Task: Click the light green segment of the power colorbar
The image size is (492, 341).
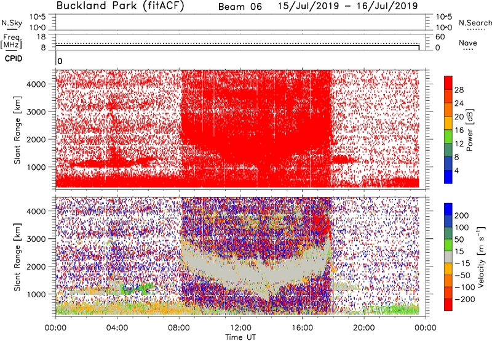Action: pos(448,137)
